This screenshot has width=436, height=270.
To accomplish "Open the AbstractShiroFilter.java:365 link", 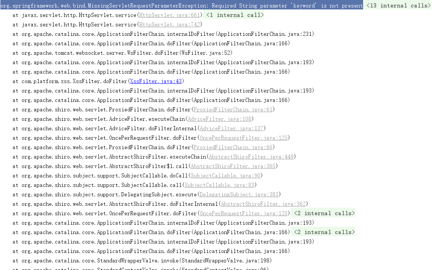I will pos(233,166).
